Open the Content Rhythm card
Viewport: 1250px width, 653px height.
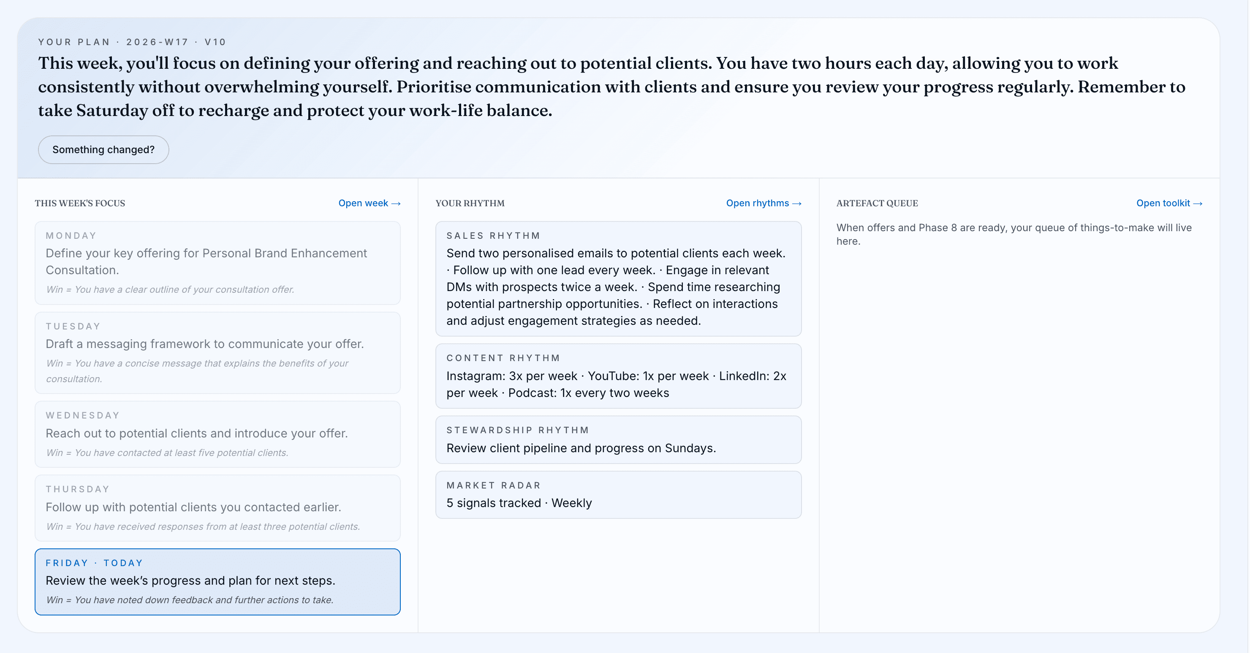618,376
